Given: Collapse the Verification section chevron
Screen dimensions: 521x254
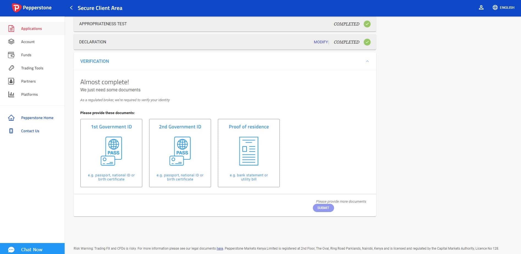Looking at the screenshot, I should click(367, 61).
